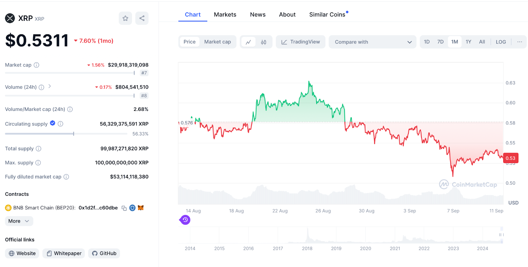Expand More contracts dropdown
The width and height of the screenshot is (528, 267).
tap(19, 221)
